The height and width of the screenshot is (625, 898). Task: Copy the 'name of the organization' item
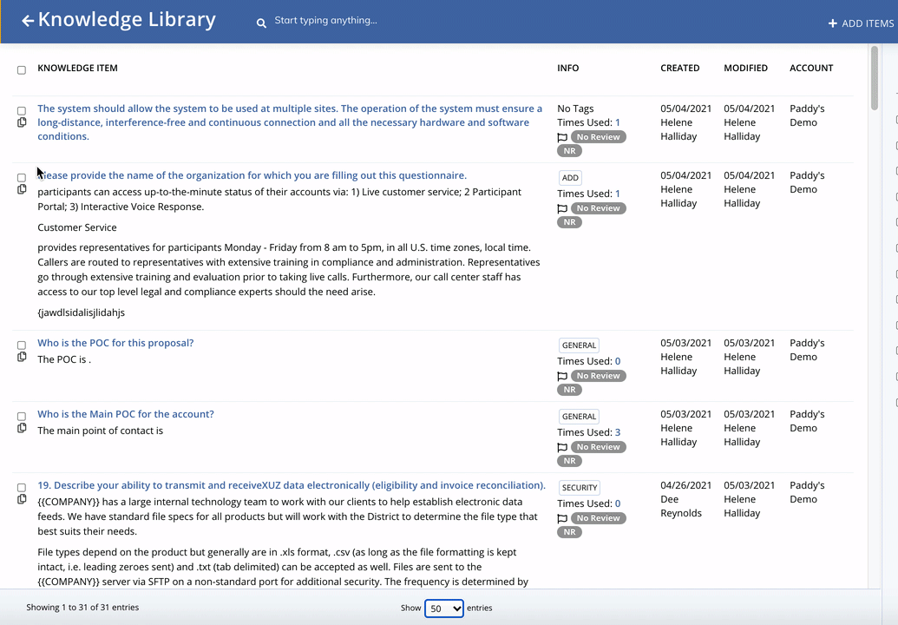(22, 189)
